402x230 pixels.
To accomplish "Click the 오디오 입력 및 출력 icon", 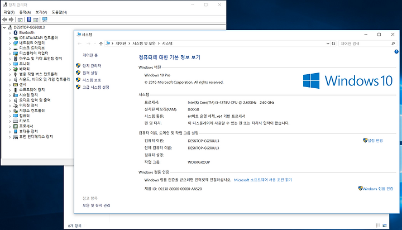I will pyautogui.click(x=16, y=100).
